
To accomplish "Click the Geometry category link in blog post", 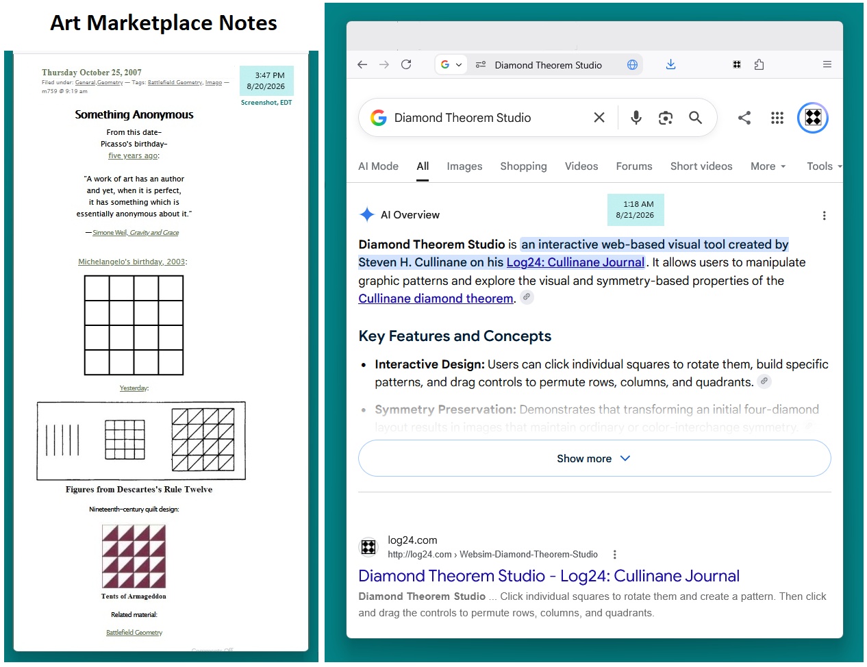I will (x=110, y=82).
